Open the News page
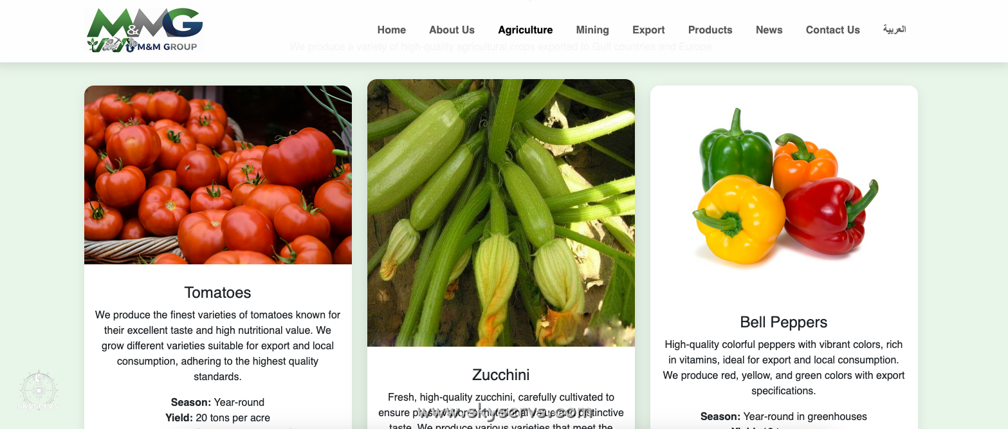This screenshot has height=429, width=1008. (x=769, y=30)
